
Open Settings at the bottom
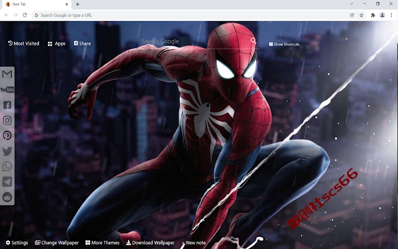tap(17, 243)
